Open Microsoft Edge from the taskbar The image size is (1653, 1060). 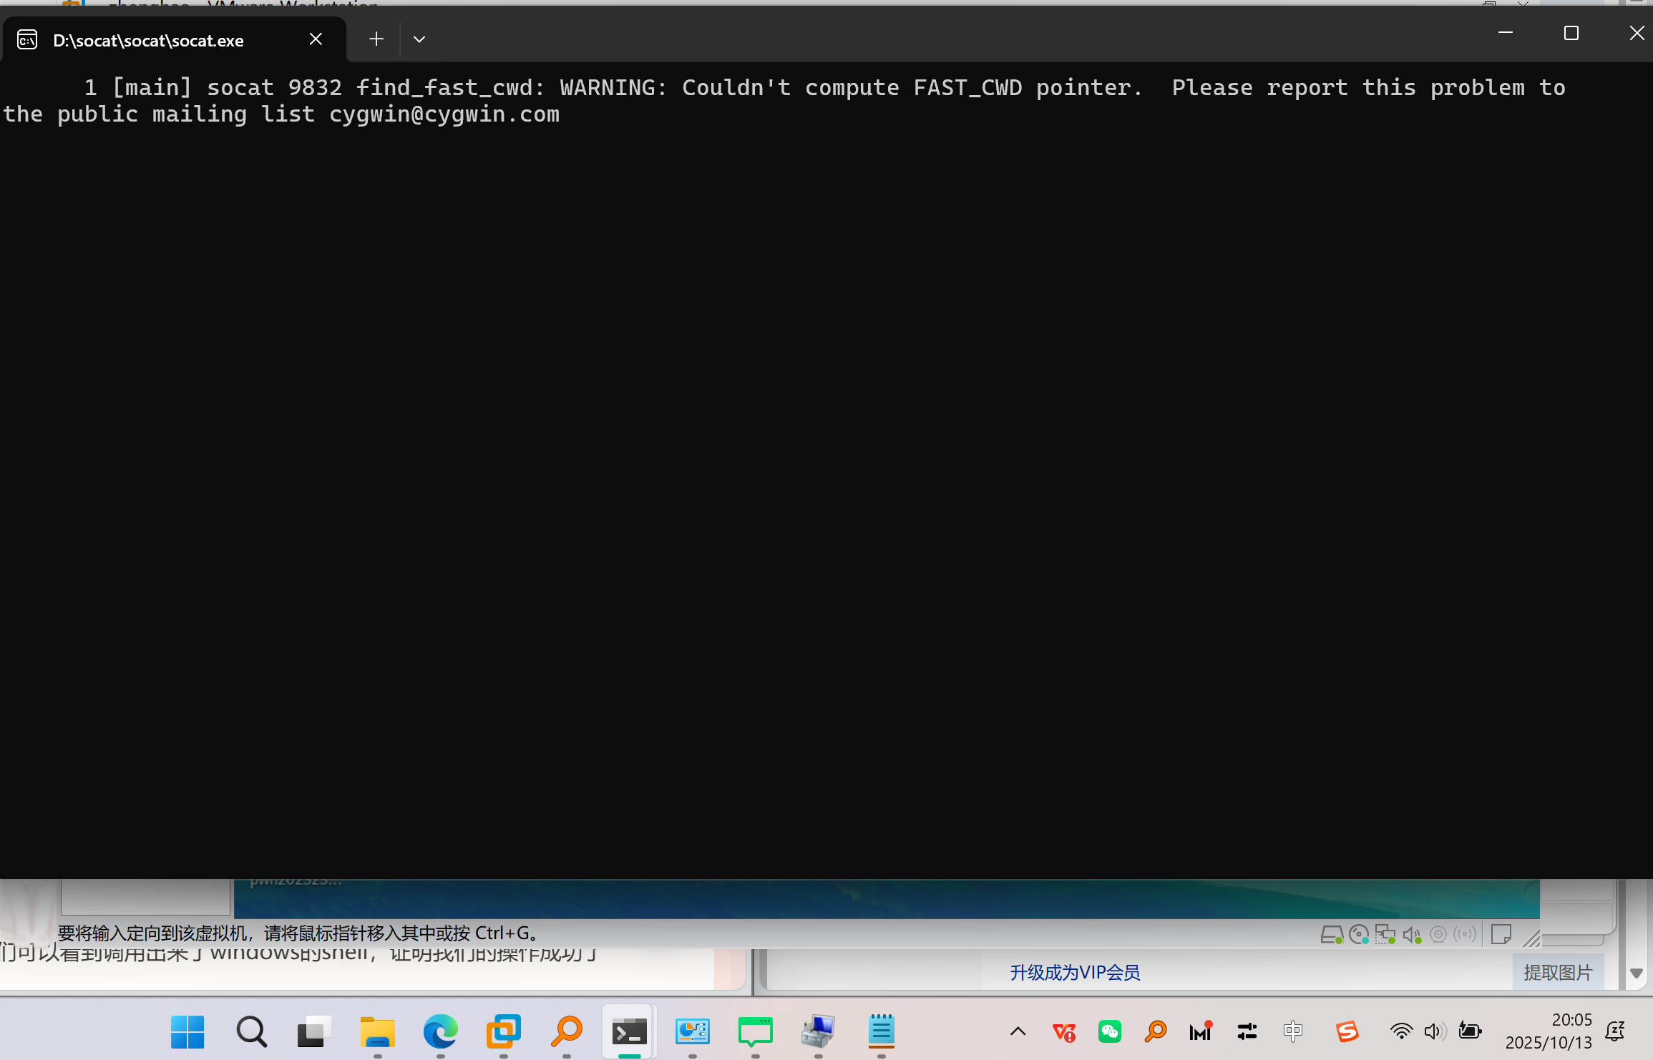coord(440,1032)
